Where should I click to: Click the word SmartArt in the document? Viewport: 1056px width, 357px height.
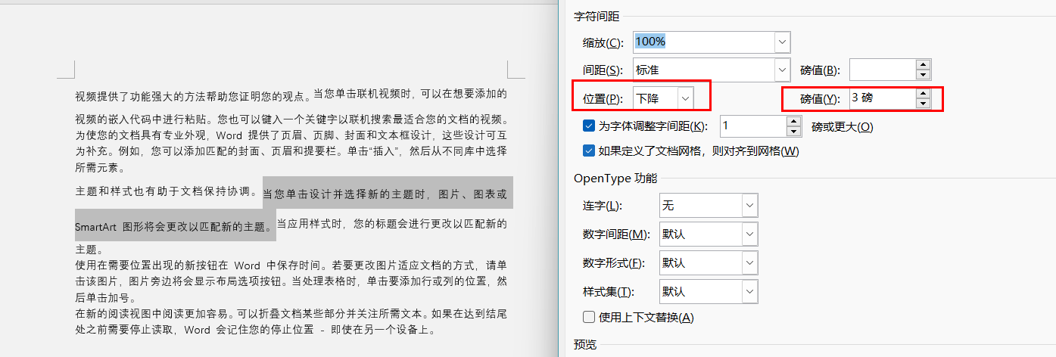96,226
